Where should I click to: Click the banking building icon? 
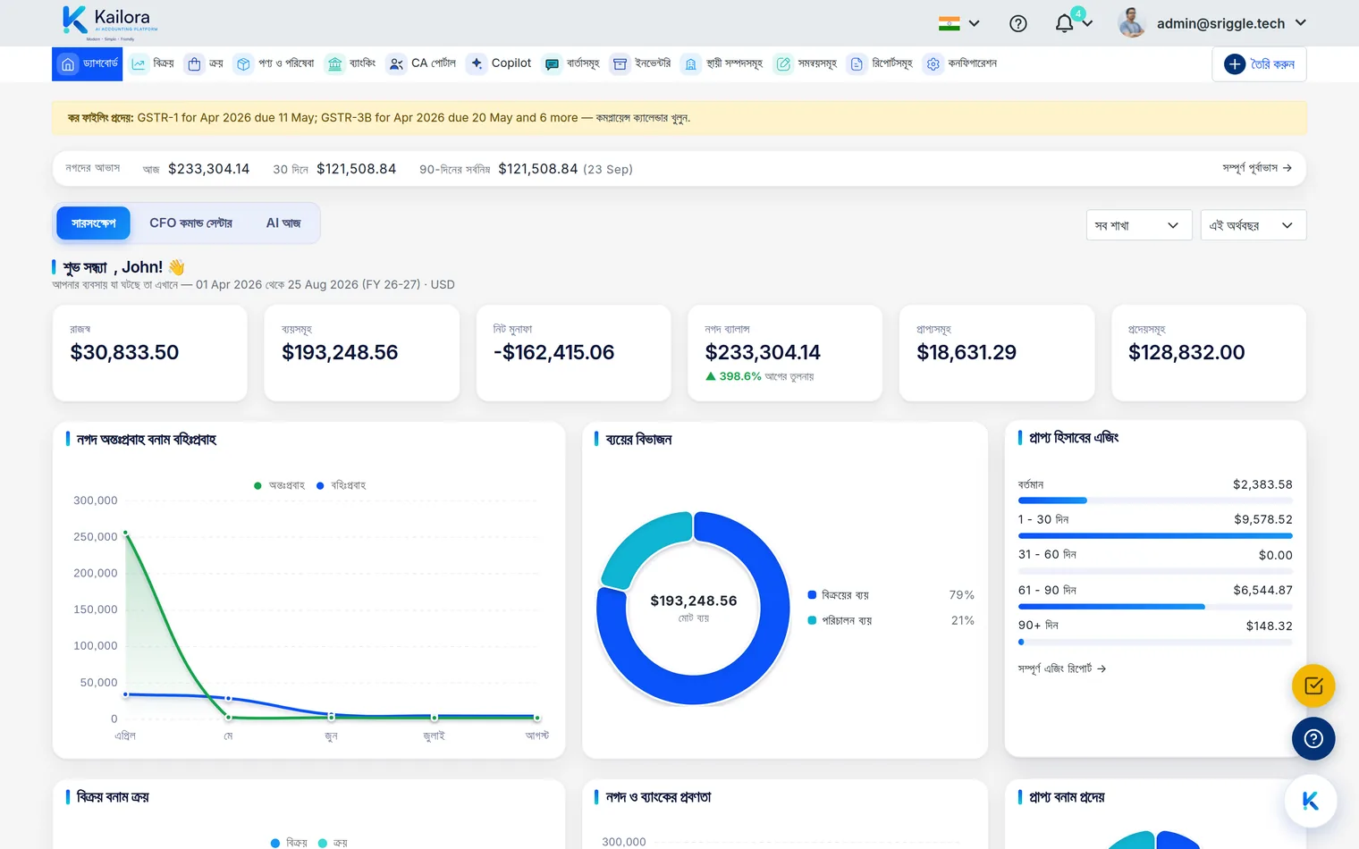pyautogui.click(x=334, y=64)
